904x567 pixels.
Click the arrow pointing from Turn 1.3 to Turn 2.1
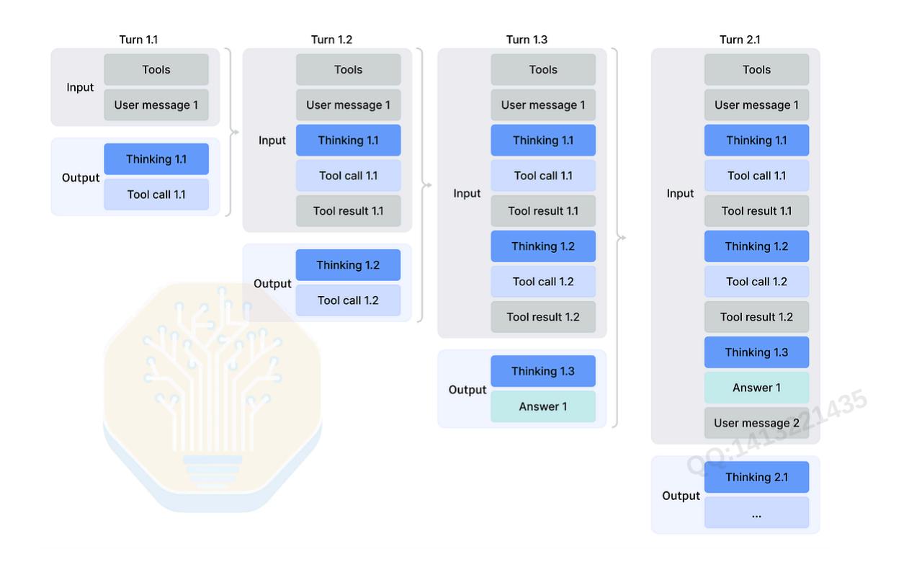[x=622, y=238]
